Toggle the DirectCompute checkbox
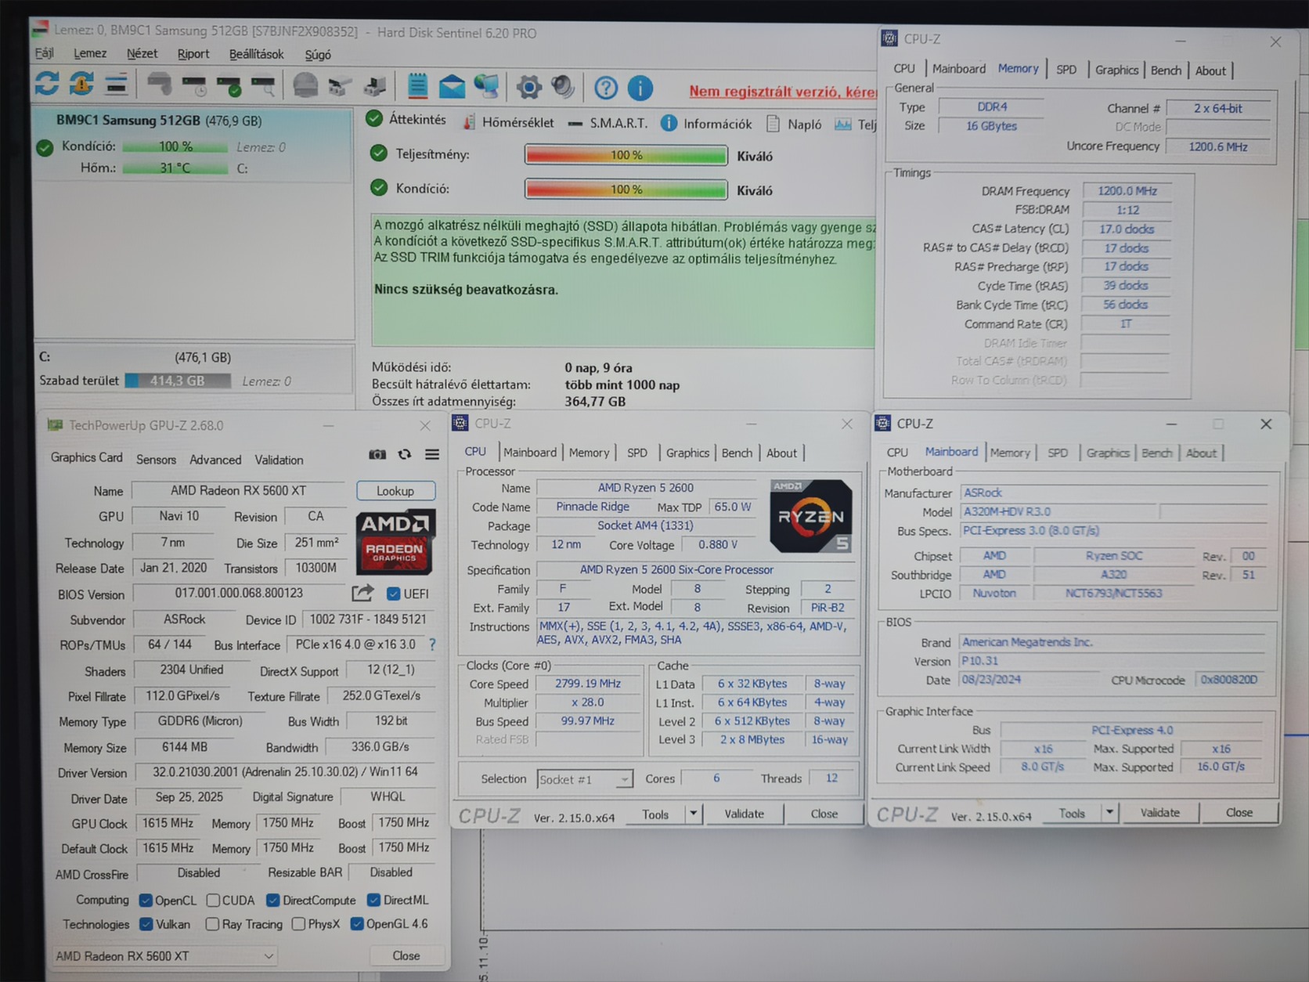 (x=273, y=901)
